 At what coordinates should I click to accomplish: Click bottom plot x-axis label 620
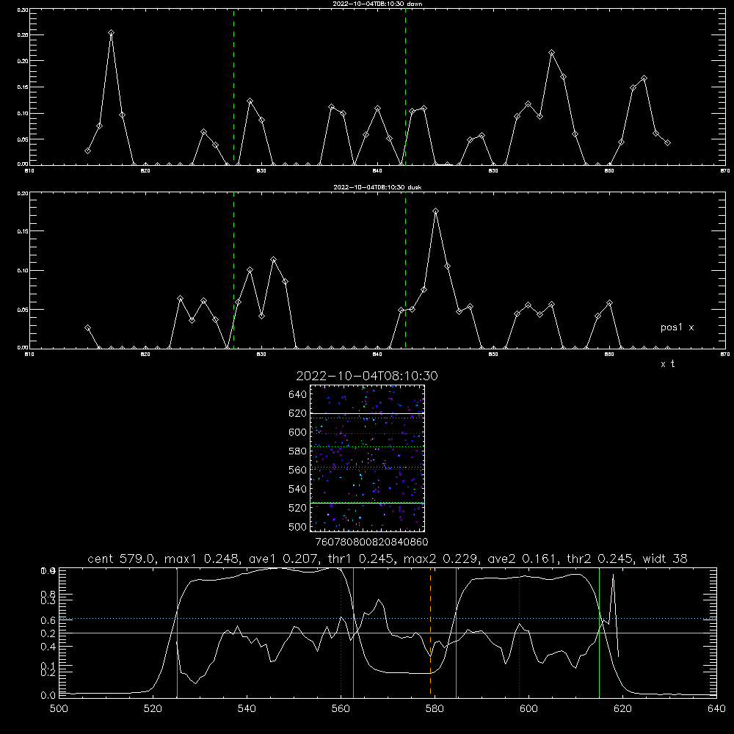point(622,709)
